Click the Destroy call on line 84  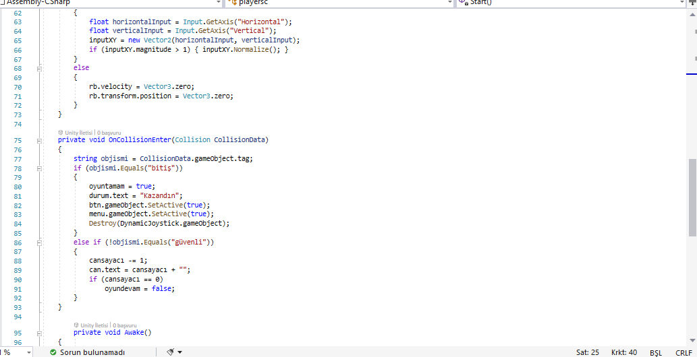(x=101, y=224)
